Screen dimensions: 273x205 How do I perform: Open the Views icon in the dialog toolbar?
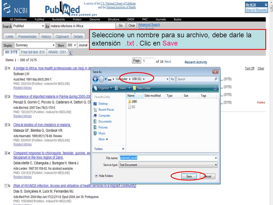point(117,88)
